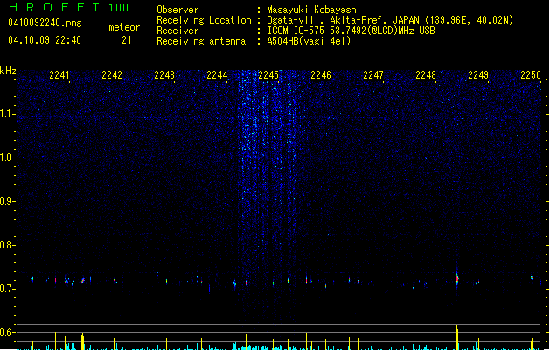
Task: Click the 2244 time axis marker
Action: pos(217,75)
